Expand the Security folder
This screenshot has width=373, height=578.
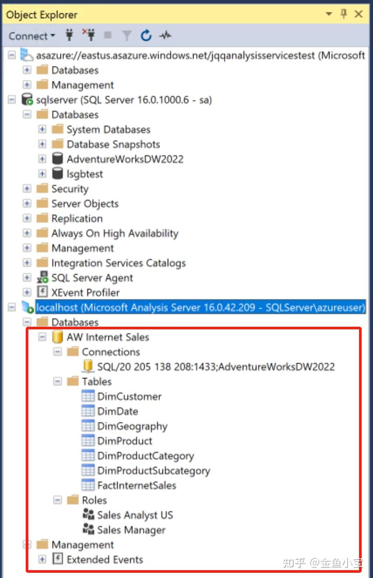(27, 188)
